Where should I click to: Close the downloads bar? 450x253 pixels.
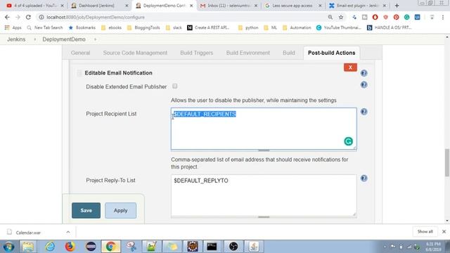point(444,231)
